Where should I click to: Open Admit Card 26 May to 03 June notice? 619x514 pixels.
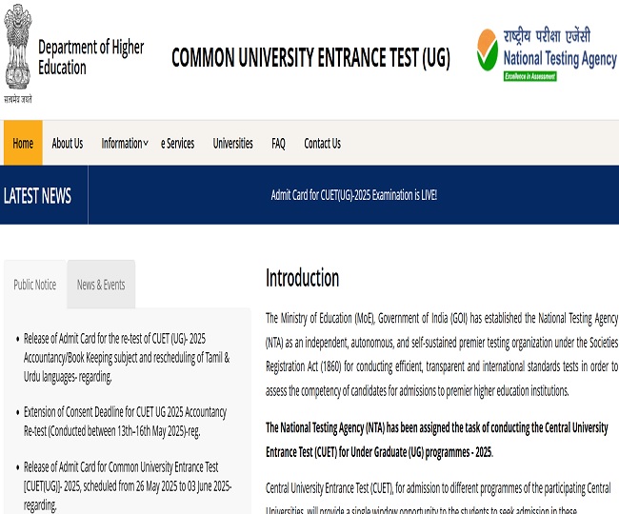127,485
